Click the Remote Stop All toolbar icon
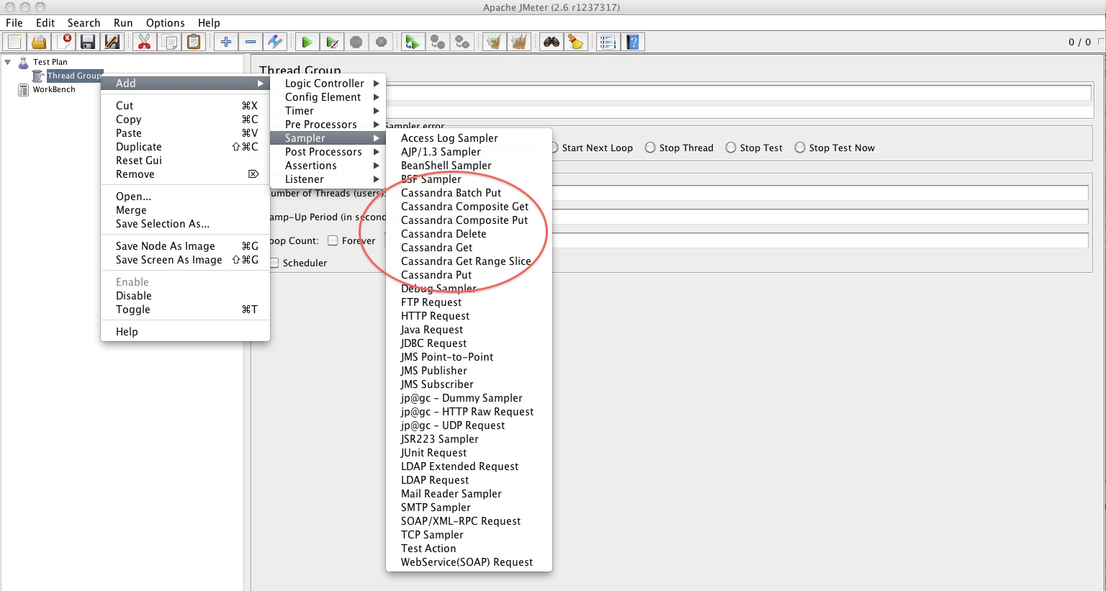The width and height of the screenshot is (1106, 591). (437, 42)
